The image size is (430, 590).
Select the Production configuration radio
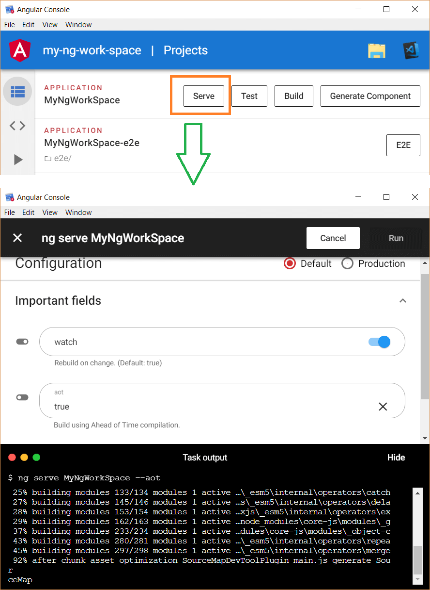point(347,263)
